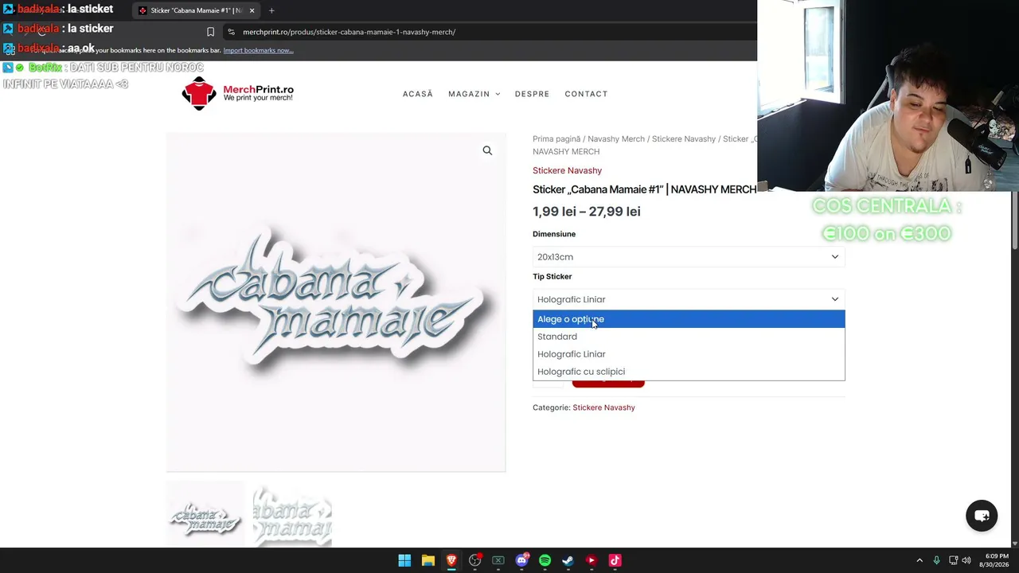Click the address bar URL
Image resolution: width=1019 pixels, height=573 pixels.
click(349, 32)
